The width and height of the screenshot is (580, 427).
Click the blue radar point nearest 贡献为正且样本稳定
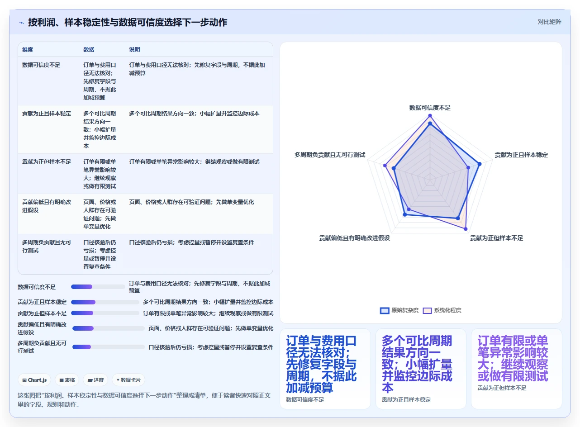tap(479, 164)
